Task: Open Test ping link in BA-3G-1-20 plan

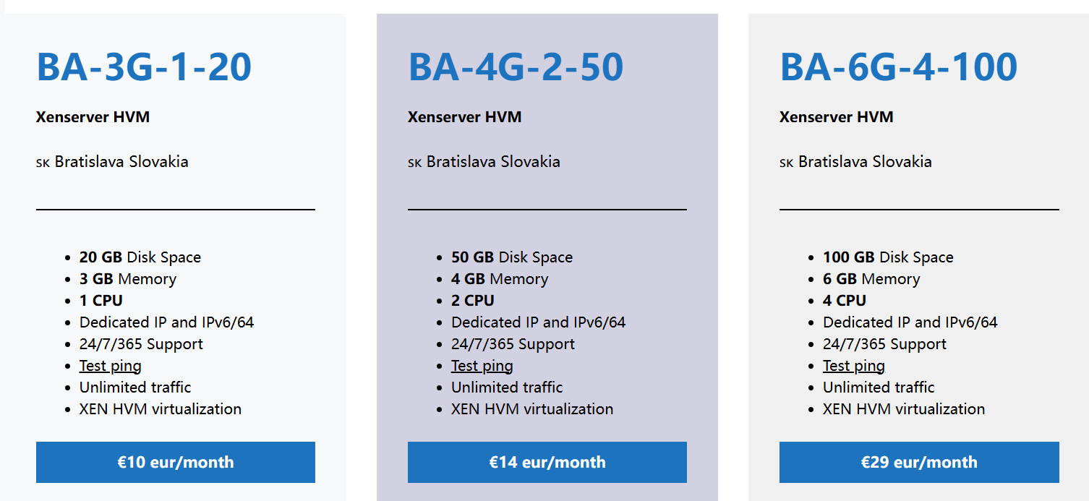Action: click(111, 366)
